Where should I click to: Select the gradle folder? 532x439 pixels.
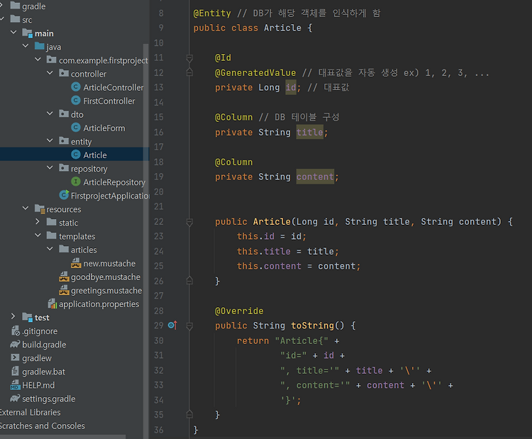[33, 6]
